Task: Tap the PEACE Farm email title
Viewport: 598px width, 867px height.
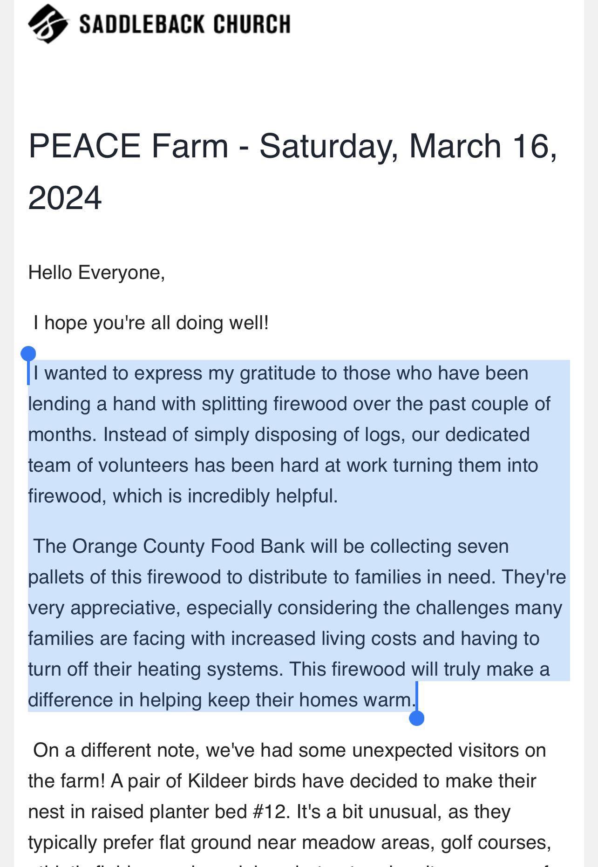Action: (x=292, y=171)
